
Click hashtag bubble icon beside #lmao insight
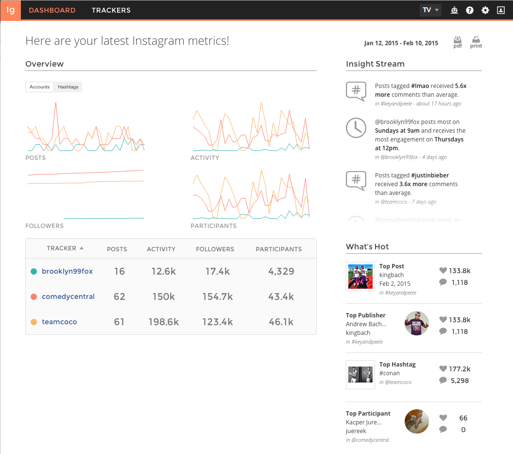pos(356,91)
